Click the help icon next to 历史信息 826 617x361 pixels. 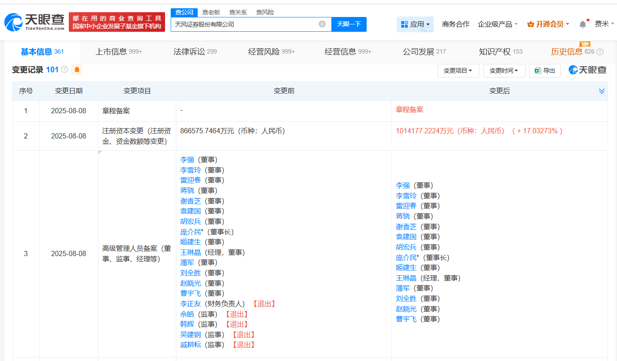pos(600,52)
